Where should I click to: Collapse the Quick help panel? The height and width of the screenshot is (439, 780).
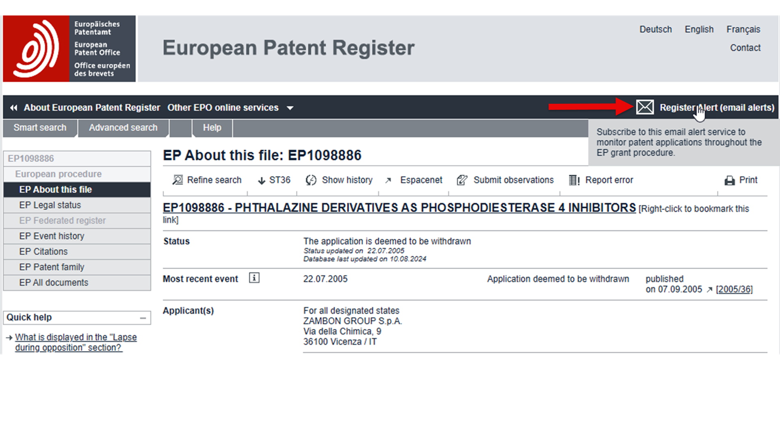pos(143,317)
